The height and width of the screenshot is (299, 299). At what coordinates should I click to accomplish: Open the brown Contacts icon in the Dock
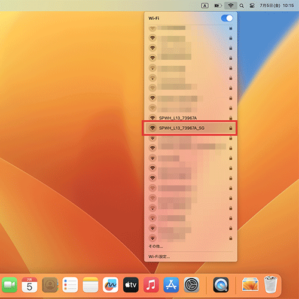coord(50,285)
